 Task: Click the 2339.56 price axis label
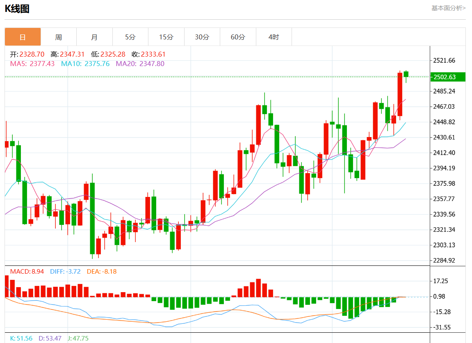(444, 215)
